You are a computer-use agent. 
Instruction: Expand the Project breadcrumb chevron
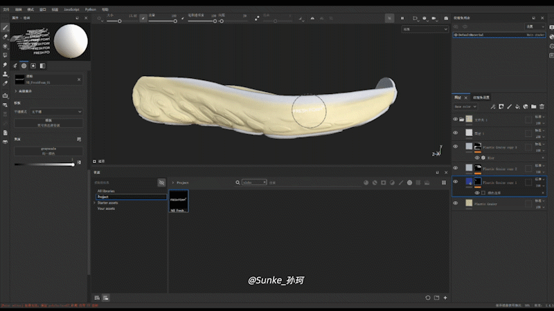[x=172, y=182]
